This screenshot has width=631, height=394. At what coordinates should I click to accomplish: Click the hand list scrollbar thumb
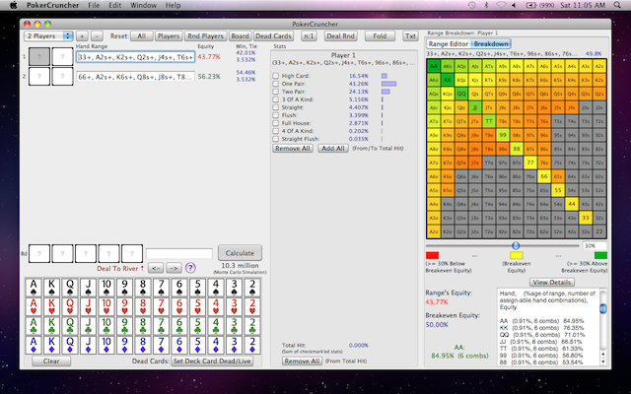click(x=602, y=308)
